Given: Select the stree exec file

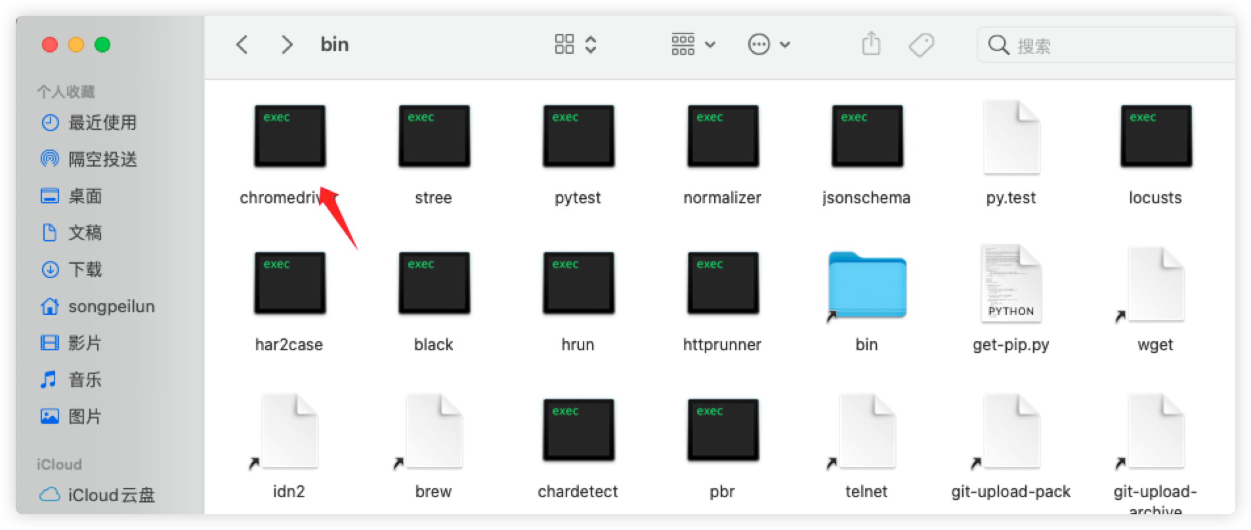Looking at the screenshot, I should 434,136.
